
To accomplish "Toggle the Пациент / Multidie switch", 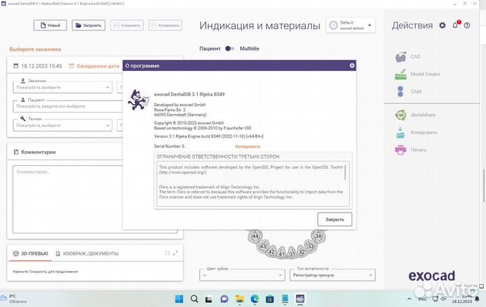I will tap(230, 49).
